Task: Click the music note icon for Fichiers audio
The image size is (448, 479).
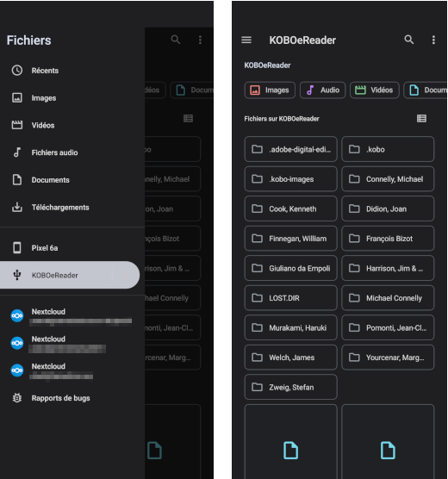Action: (17, 152)
